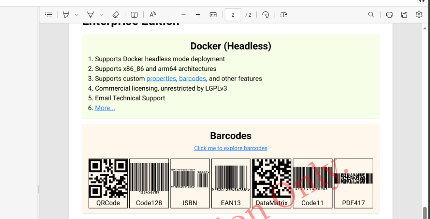The image size is (430, 219).
Task: Open the "Click me to explore barcodes" link
Action: pyautogui.click(x=231, y=148)
